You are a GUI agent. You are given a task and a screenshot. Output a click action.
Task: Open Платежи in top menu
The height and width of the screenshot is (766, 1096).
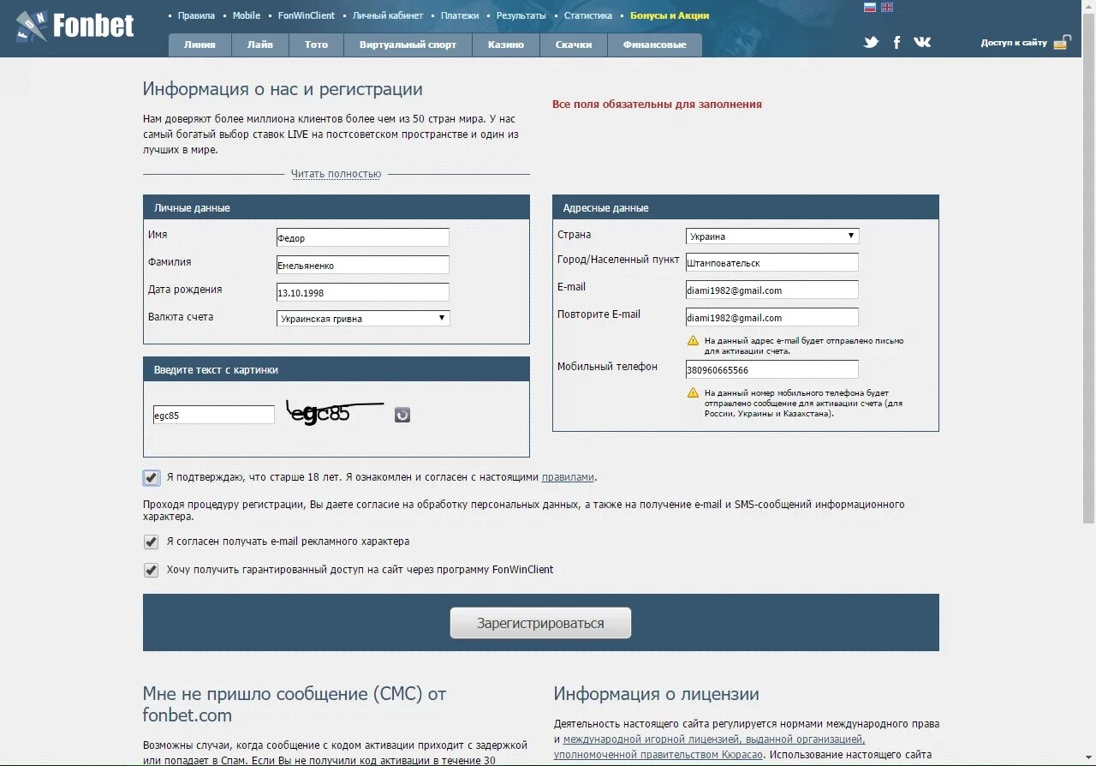[460, 15]
